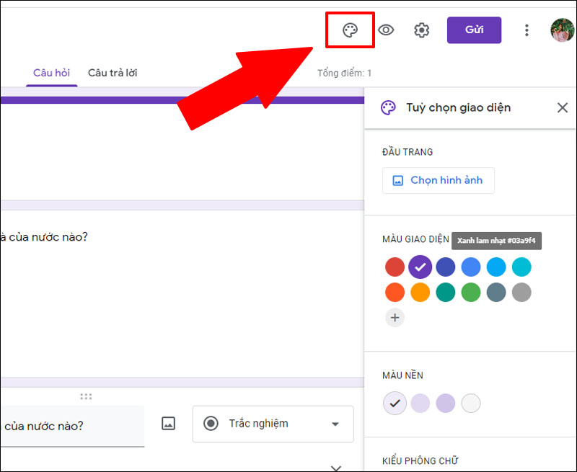Select the amber orange theme color
This screenshot has width=577, height=472.
tap(420, 293)
